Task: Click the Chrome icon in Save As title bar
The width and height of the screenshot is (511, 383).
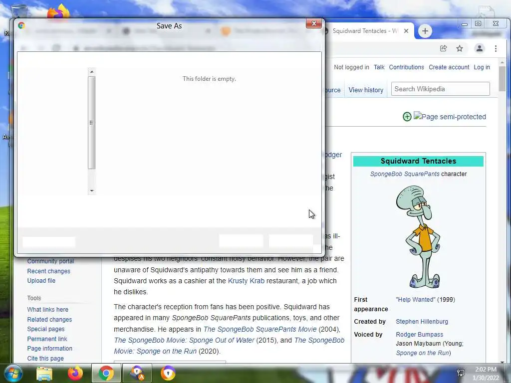Action: (x=21, y=25)
